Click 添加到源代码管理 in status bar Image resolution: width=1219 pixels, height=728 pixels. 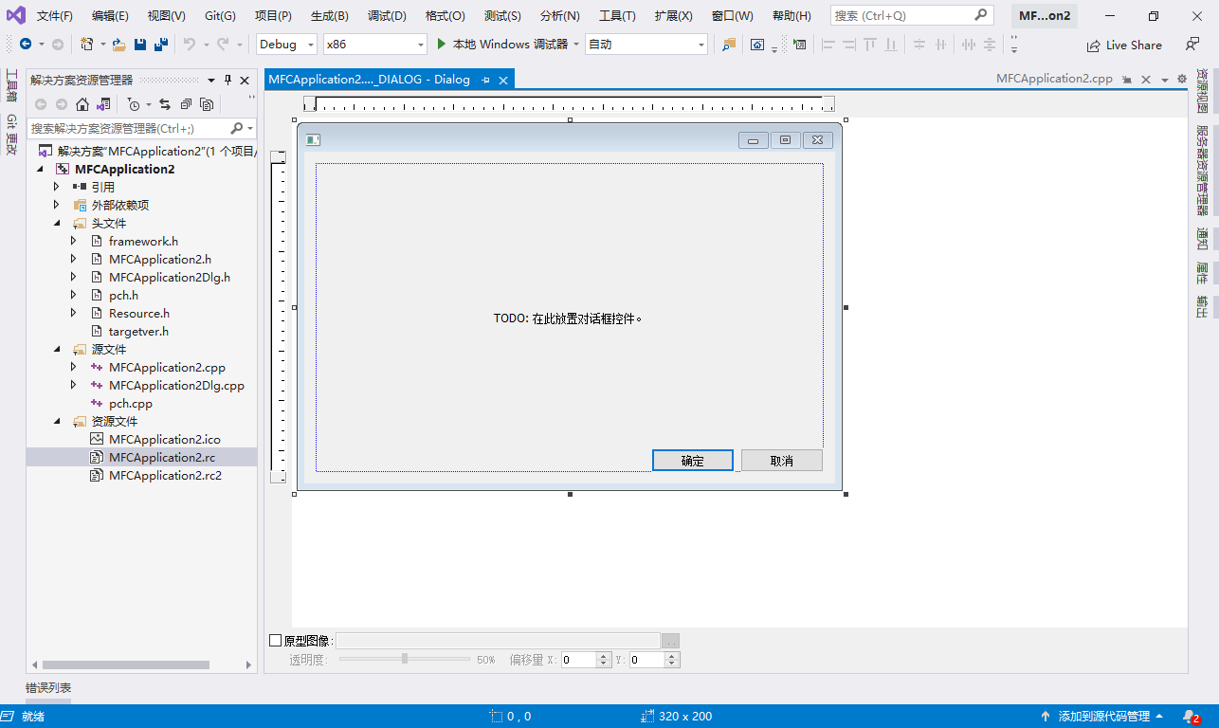click(x=1103, y=717)
